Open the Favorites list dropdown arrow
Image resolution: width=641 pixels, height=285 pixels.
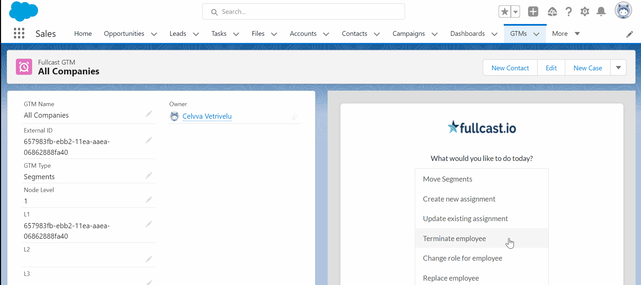coord(515,11)
